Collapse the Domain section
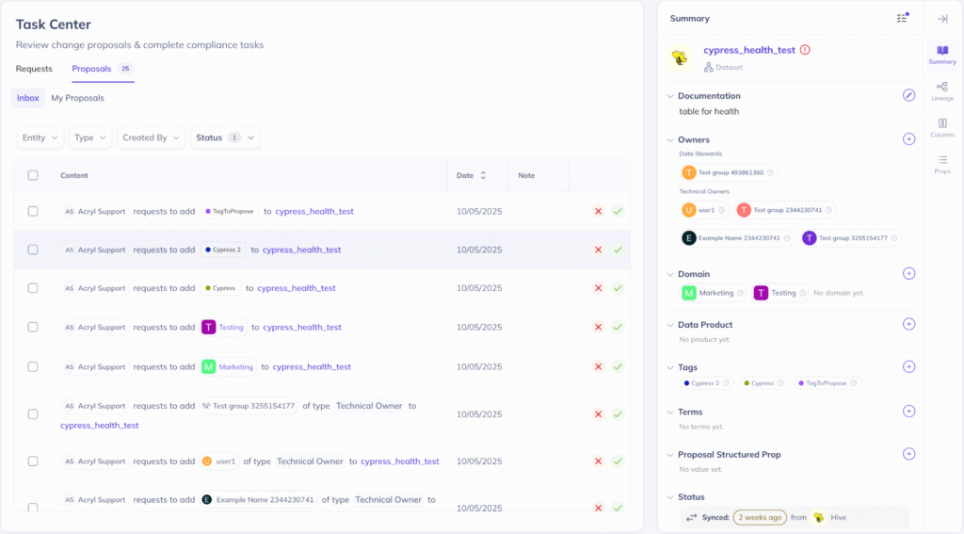964x534 pixels. point(670,274)
